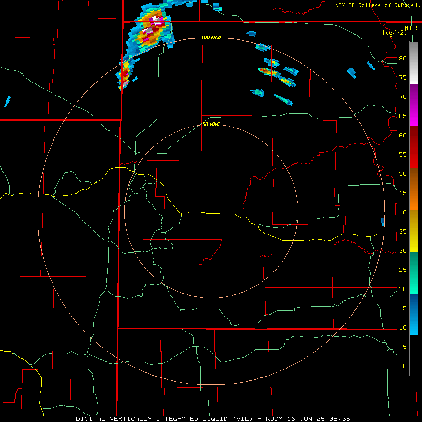Click the [kg/m2] units label
Screen dimensions: 422x422
click(394, 33)
